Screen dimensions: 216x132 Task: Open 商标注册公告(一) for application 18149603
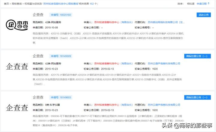coord(197,97)
